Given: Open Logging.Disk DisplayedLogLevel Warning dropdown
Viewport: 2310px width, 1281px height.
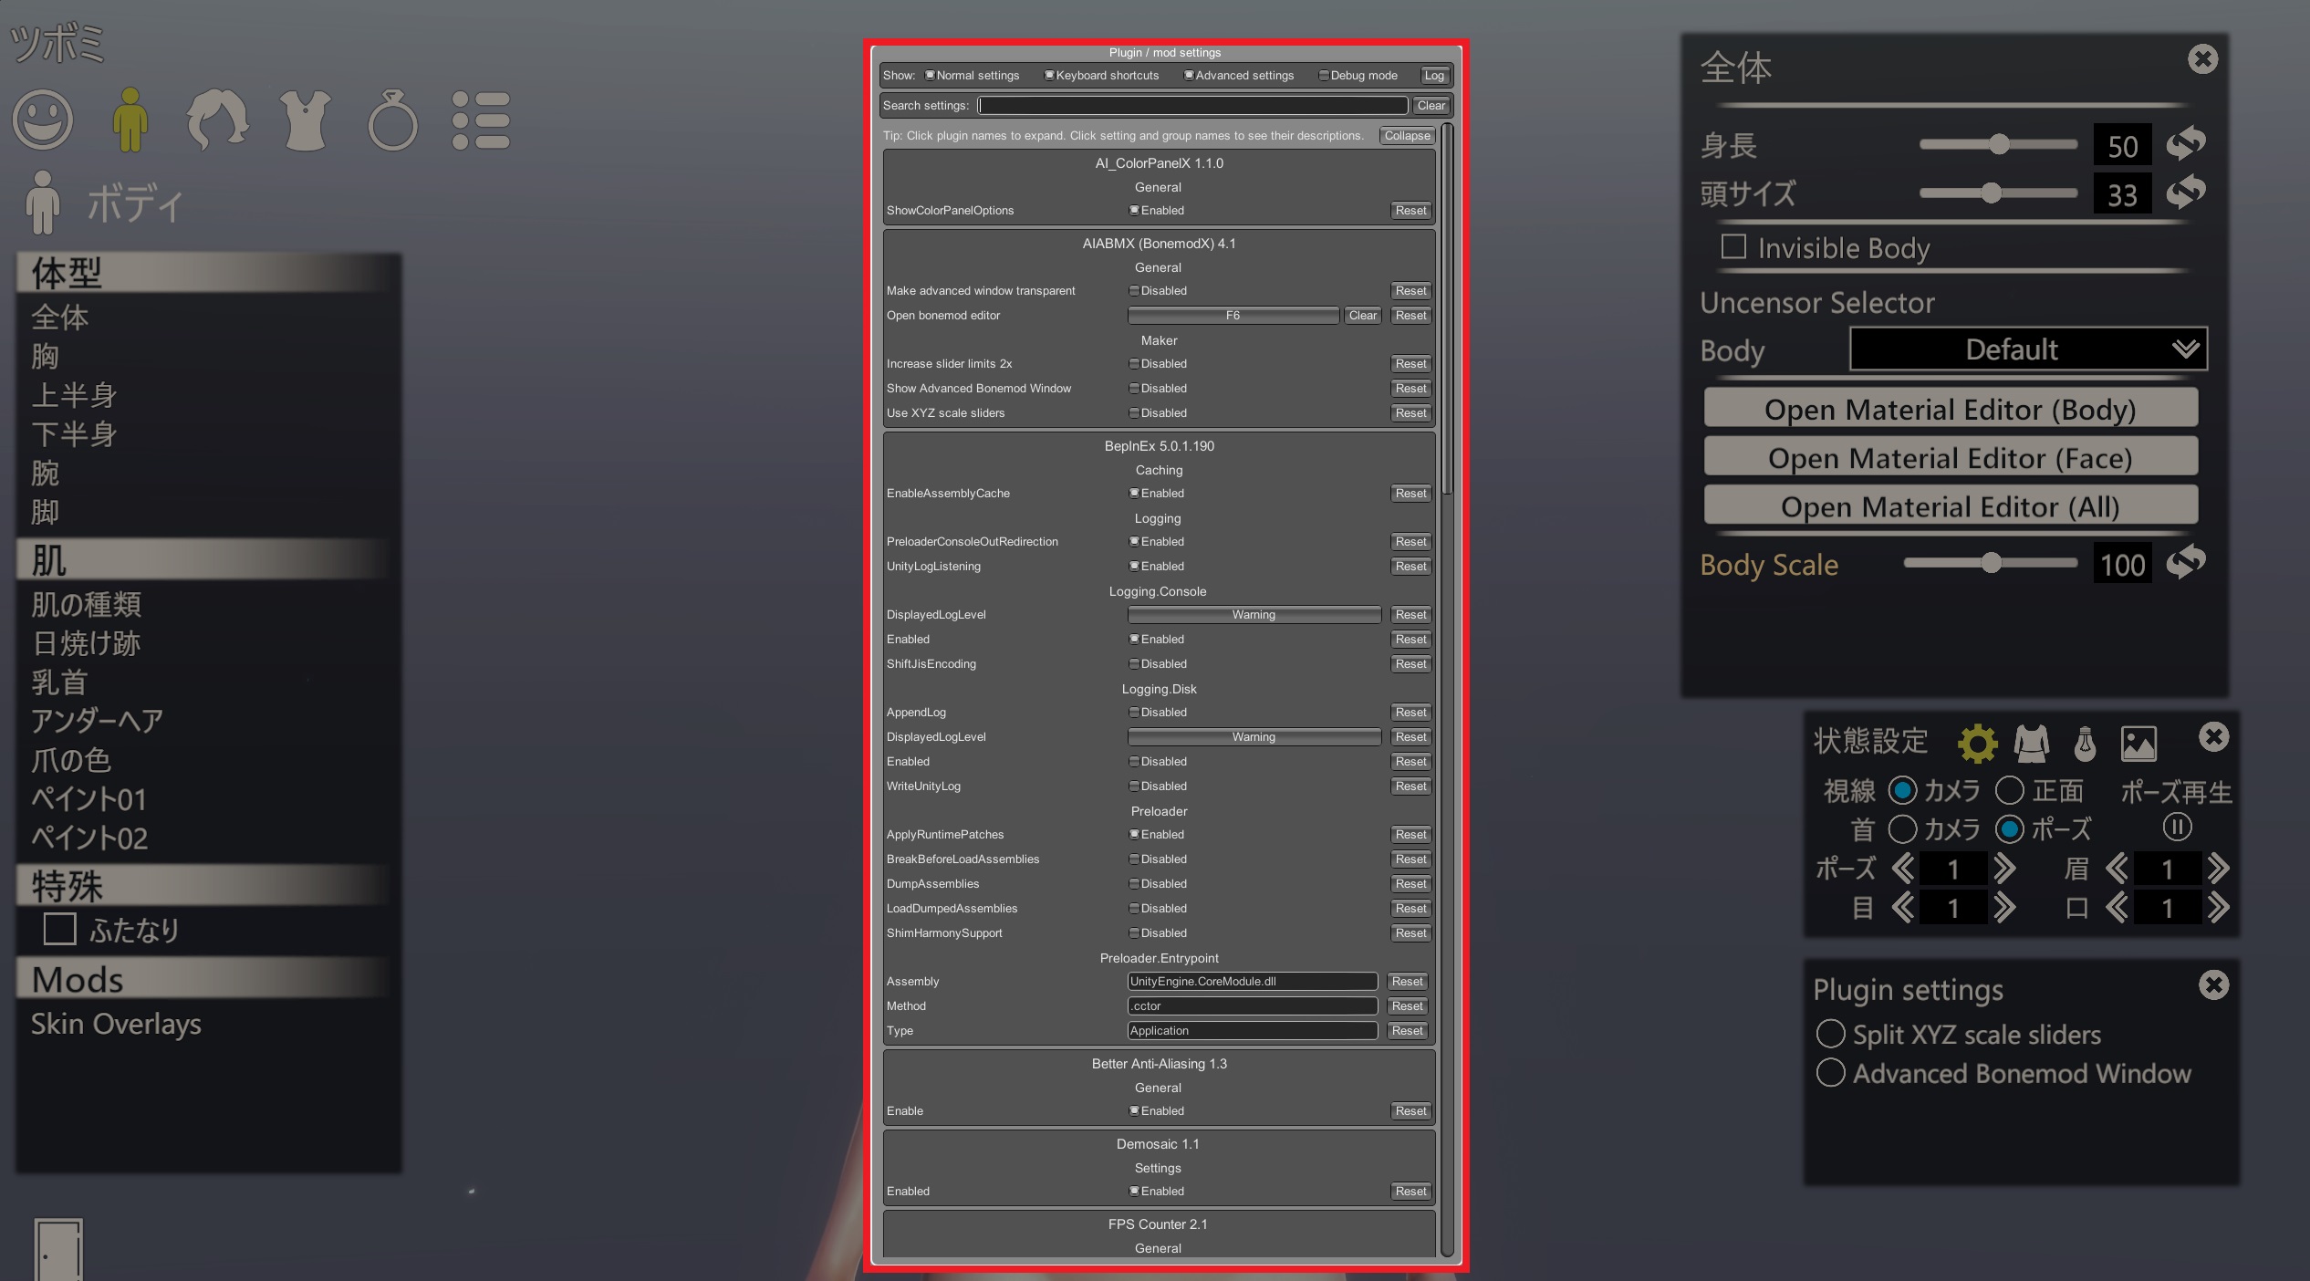Looking at the screenshot, I should (1254, 736).
